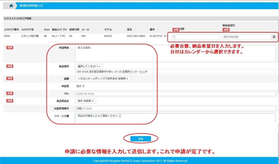The image size is (279, 164).
Task: Click the 承認者指定 field label
Action: click(63, 101)
